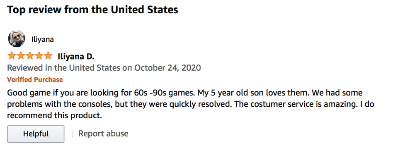Click the Helpful button

point(36,134)
